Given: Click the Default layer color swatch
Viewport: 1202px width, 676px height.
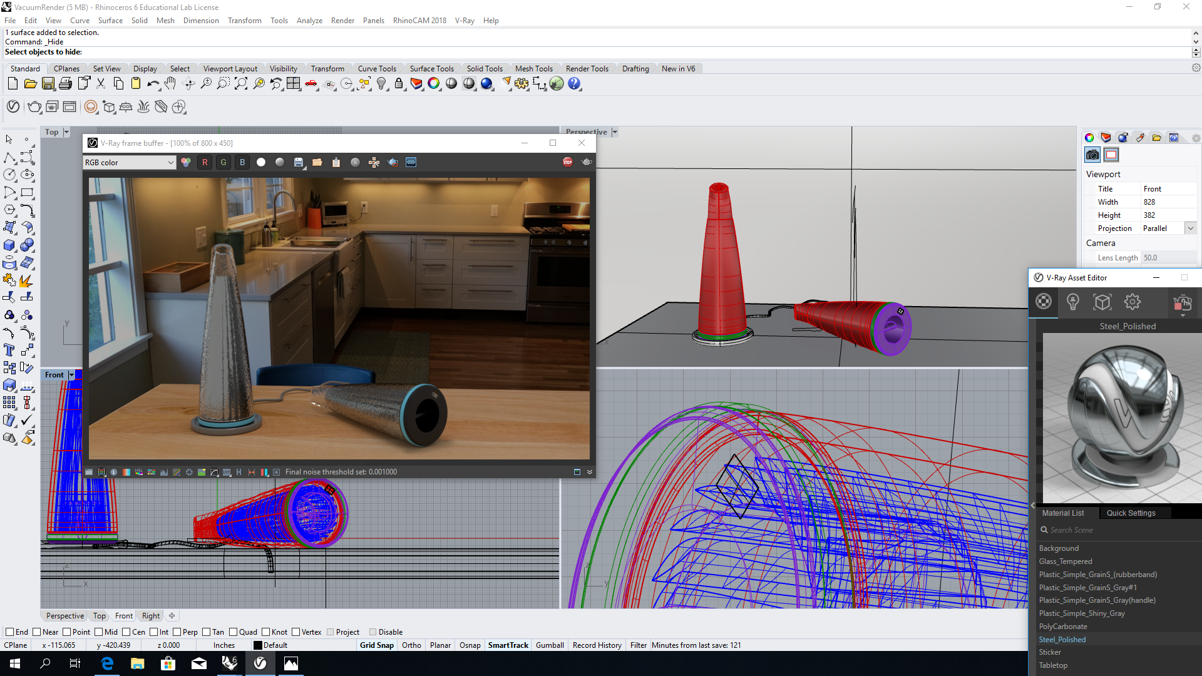Looking at the screenshot, I should point(257,645).
